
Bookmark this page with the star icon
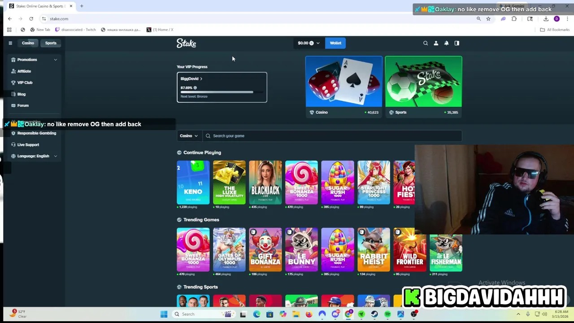488,19
